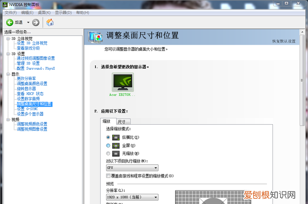Click the right panel vertical scrollbar thumb

[302, 80]
